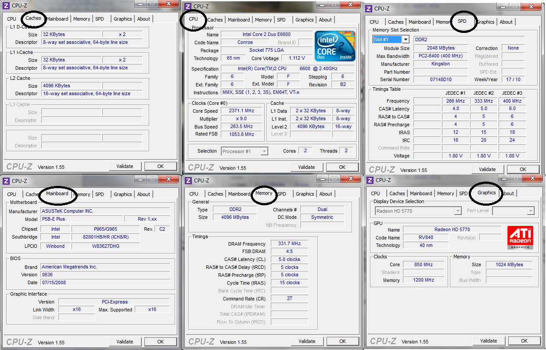Open the Slot #1 memory slot dropdown

coord(406,39)
